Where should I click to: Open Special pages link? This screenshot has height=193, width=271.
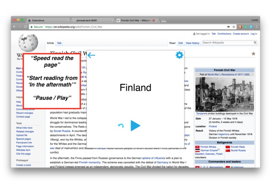pyautogui.click(x=23, y=139)
